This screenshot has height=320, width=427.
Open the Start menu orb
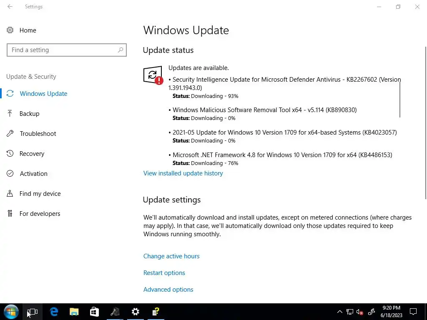pos(11,312)
